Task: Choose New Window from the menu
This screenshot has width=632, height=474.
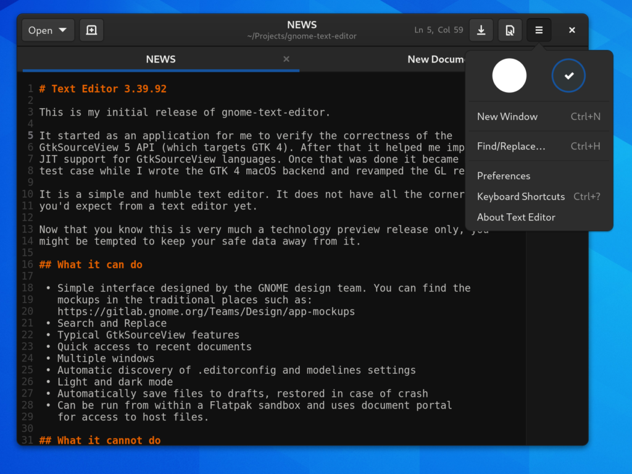Action: point(539,117)
